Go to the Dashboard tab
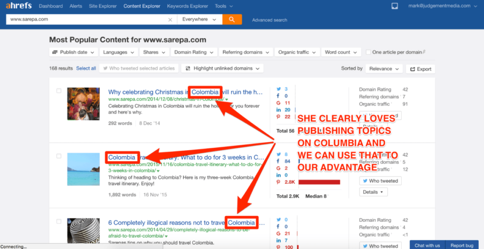 (51, 6)
